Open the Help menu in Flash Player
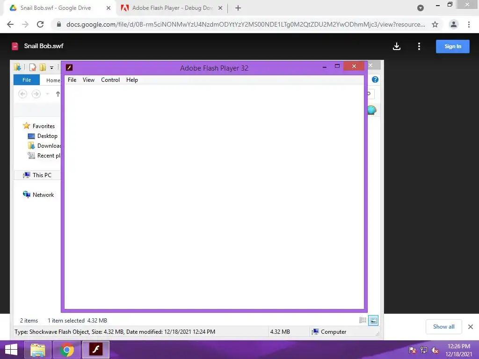 tap(132, 80)
